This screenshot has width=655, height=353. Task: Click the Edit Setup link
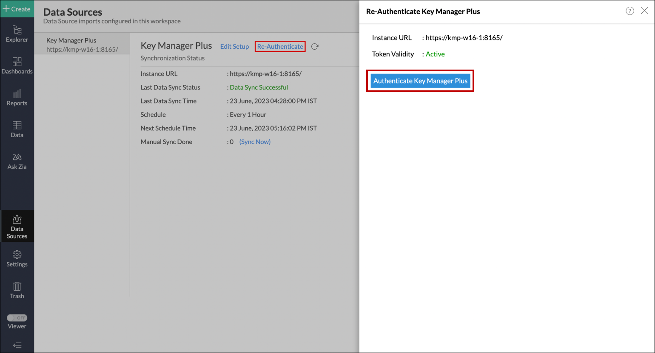(x=234, y=47)
